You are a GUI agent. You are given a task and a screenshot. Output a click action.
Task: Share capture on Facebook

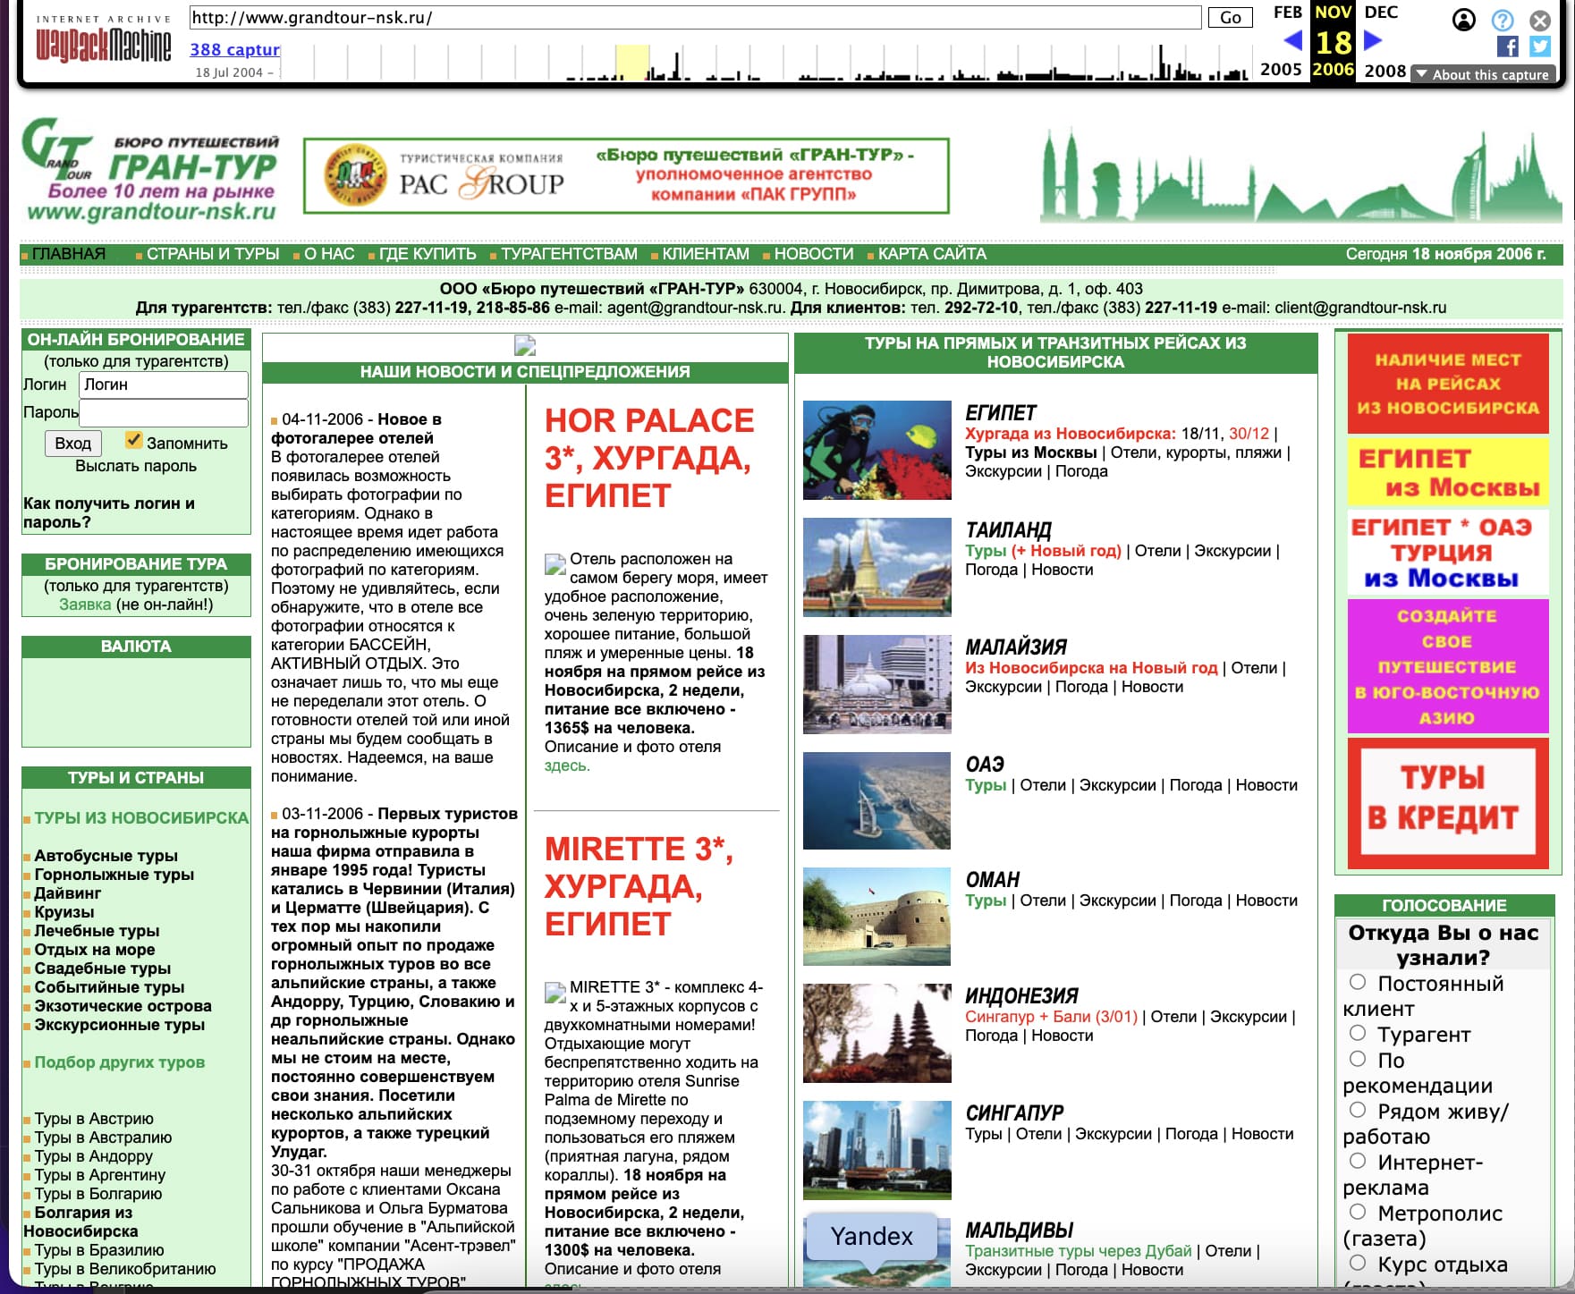coord(1507,47)
